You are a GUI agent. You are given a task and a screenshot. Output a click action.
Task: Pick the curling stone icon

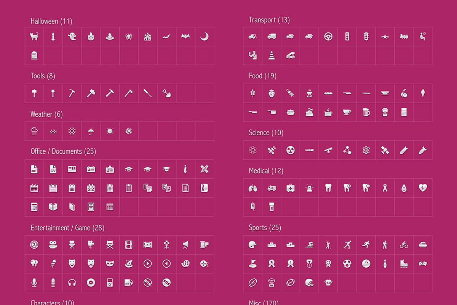[x=423, y=245]
